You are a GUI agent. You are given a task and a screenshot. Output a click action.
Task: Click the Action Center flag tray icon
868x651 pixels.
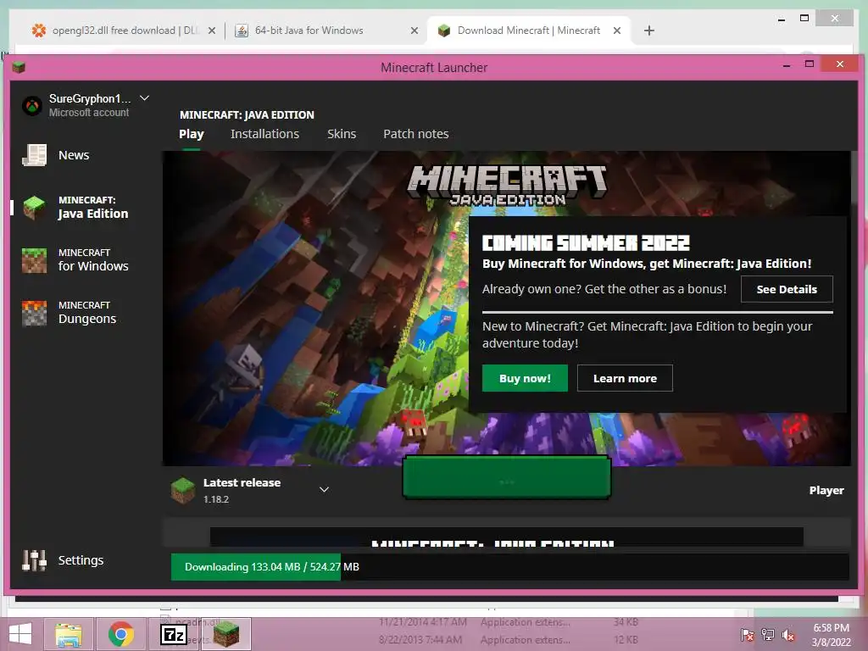(x=747, y=635)
